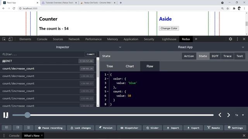The width and height of the screenshot is (248, 139).
Task: Show state as Raw
Action: [150, 66]
